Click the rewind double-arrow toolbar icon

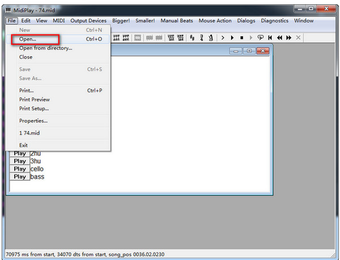[279, 37]
